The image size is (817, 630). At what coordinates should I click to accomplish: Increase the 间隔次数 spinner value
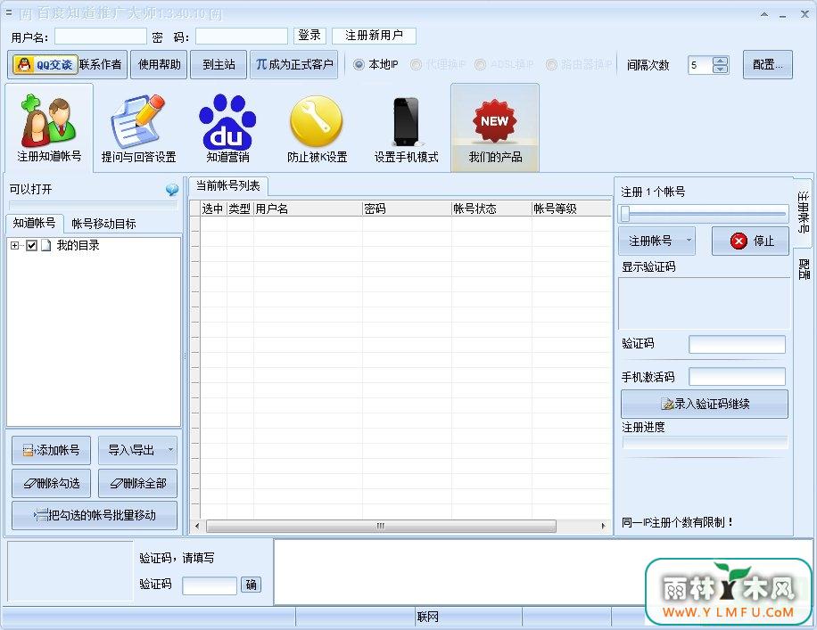721,61
